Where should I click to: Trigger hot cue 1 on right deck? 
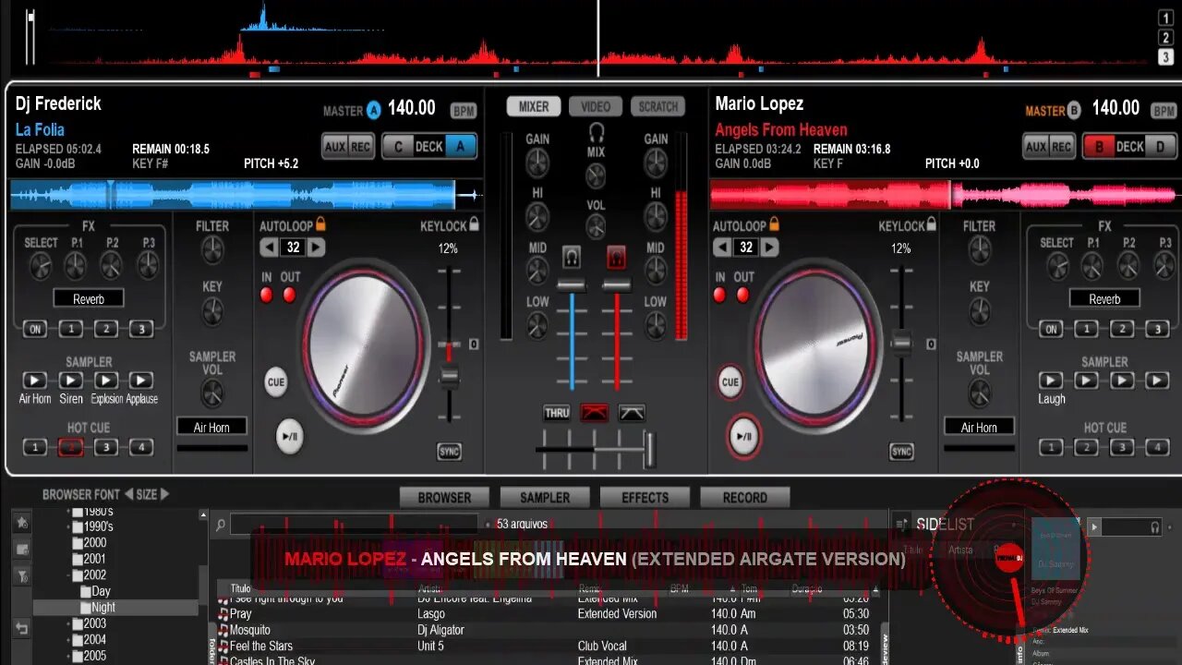(x=1051, y=448)
